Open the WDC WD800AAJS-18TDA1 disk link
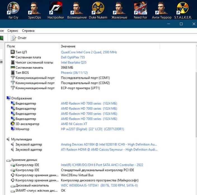The image size is (197, 195). coord(99,185)
